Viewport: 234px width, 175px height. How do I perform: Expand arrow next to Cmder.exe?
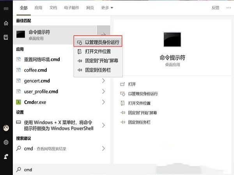[103, 102]
